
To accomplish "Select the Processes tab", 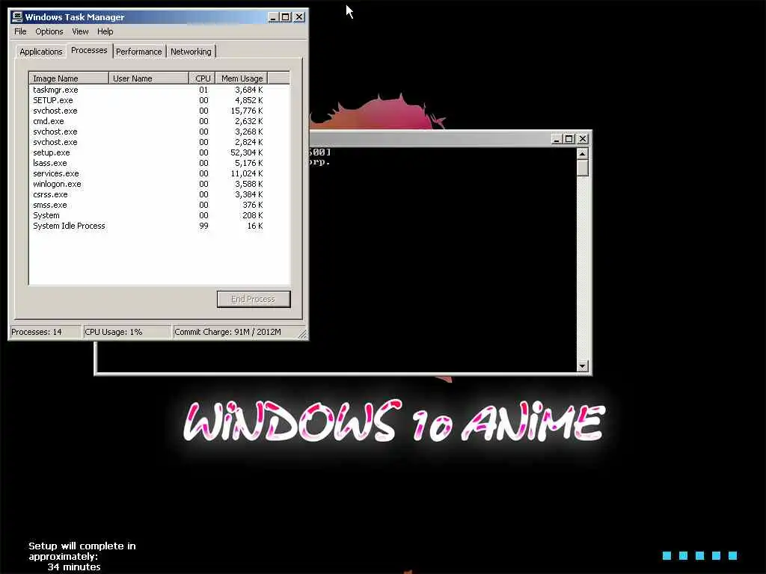I will tap(89, 50).
